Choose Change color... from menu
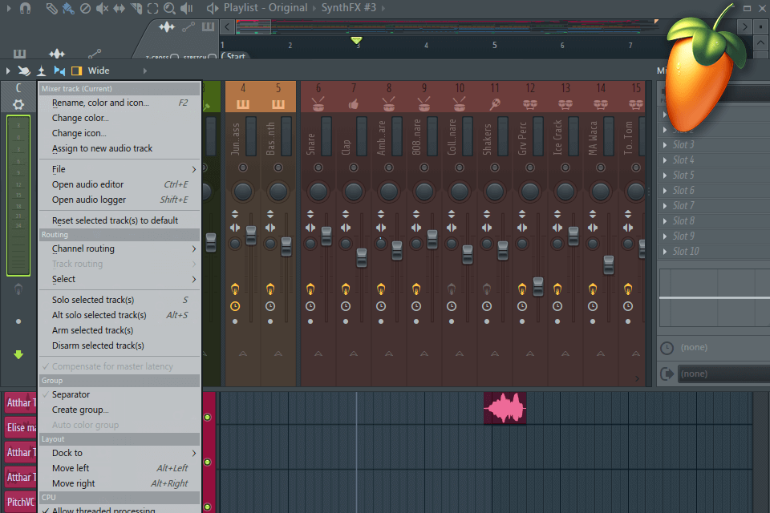The image size is (770, 513). pyautogui.click(x=120, y=119)
